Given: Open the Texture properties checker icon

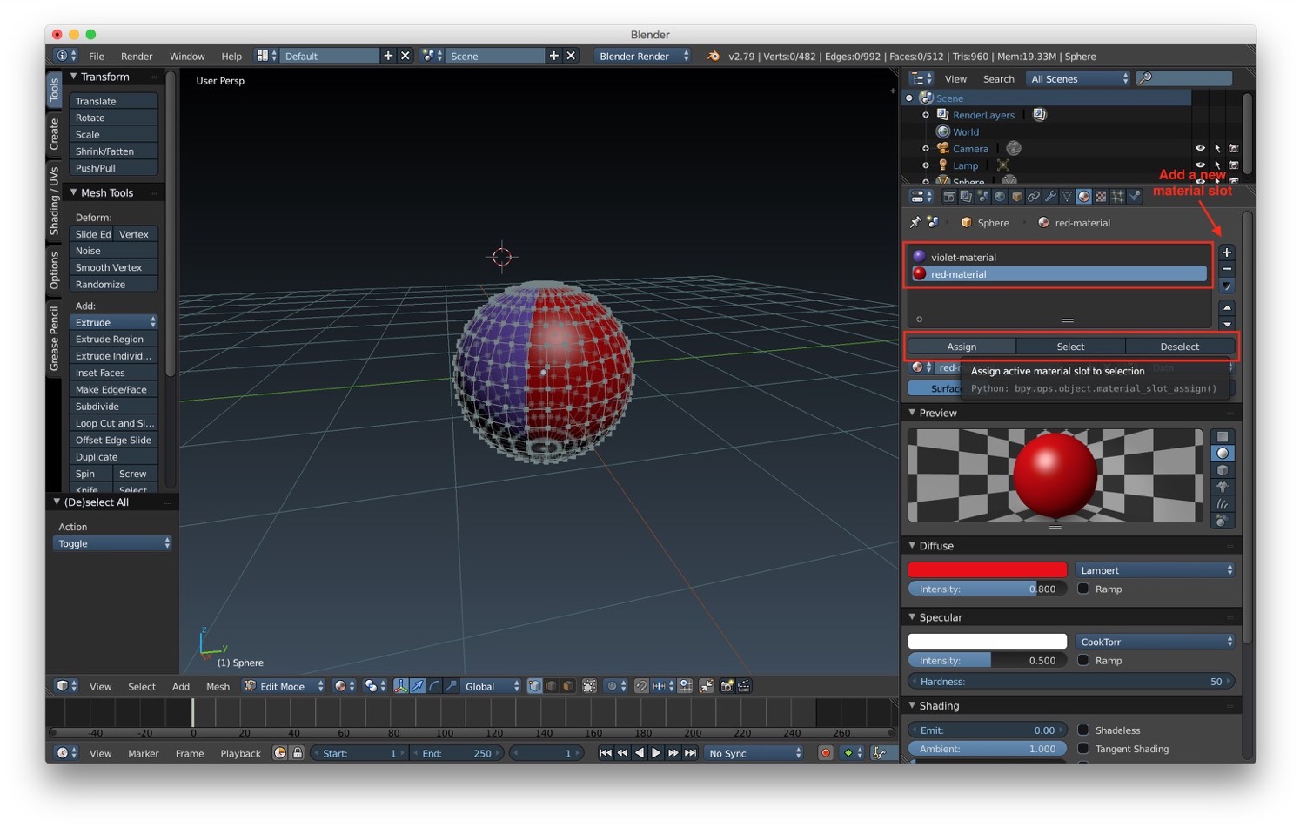Looking at the screenshot, I should click(x=1101, y=197).
